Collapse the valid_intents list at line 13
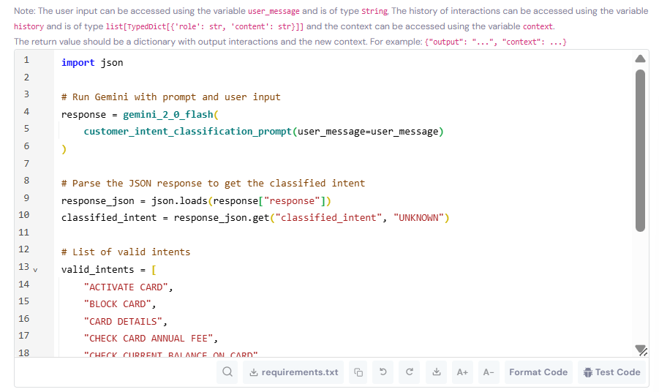659x392 pixels. pyautogui.click(x=34, y=270)
